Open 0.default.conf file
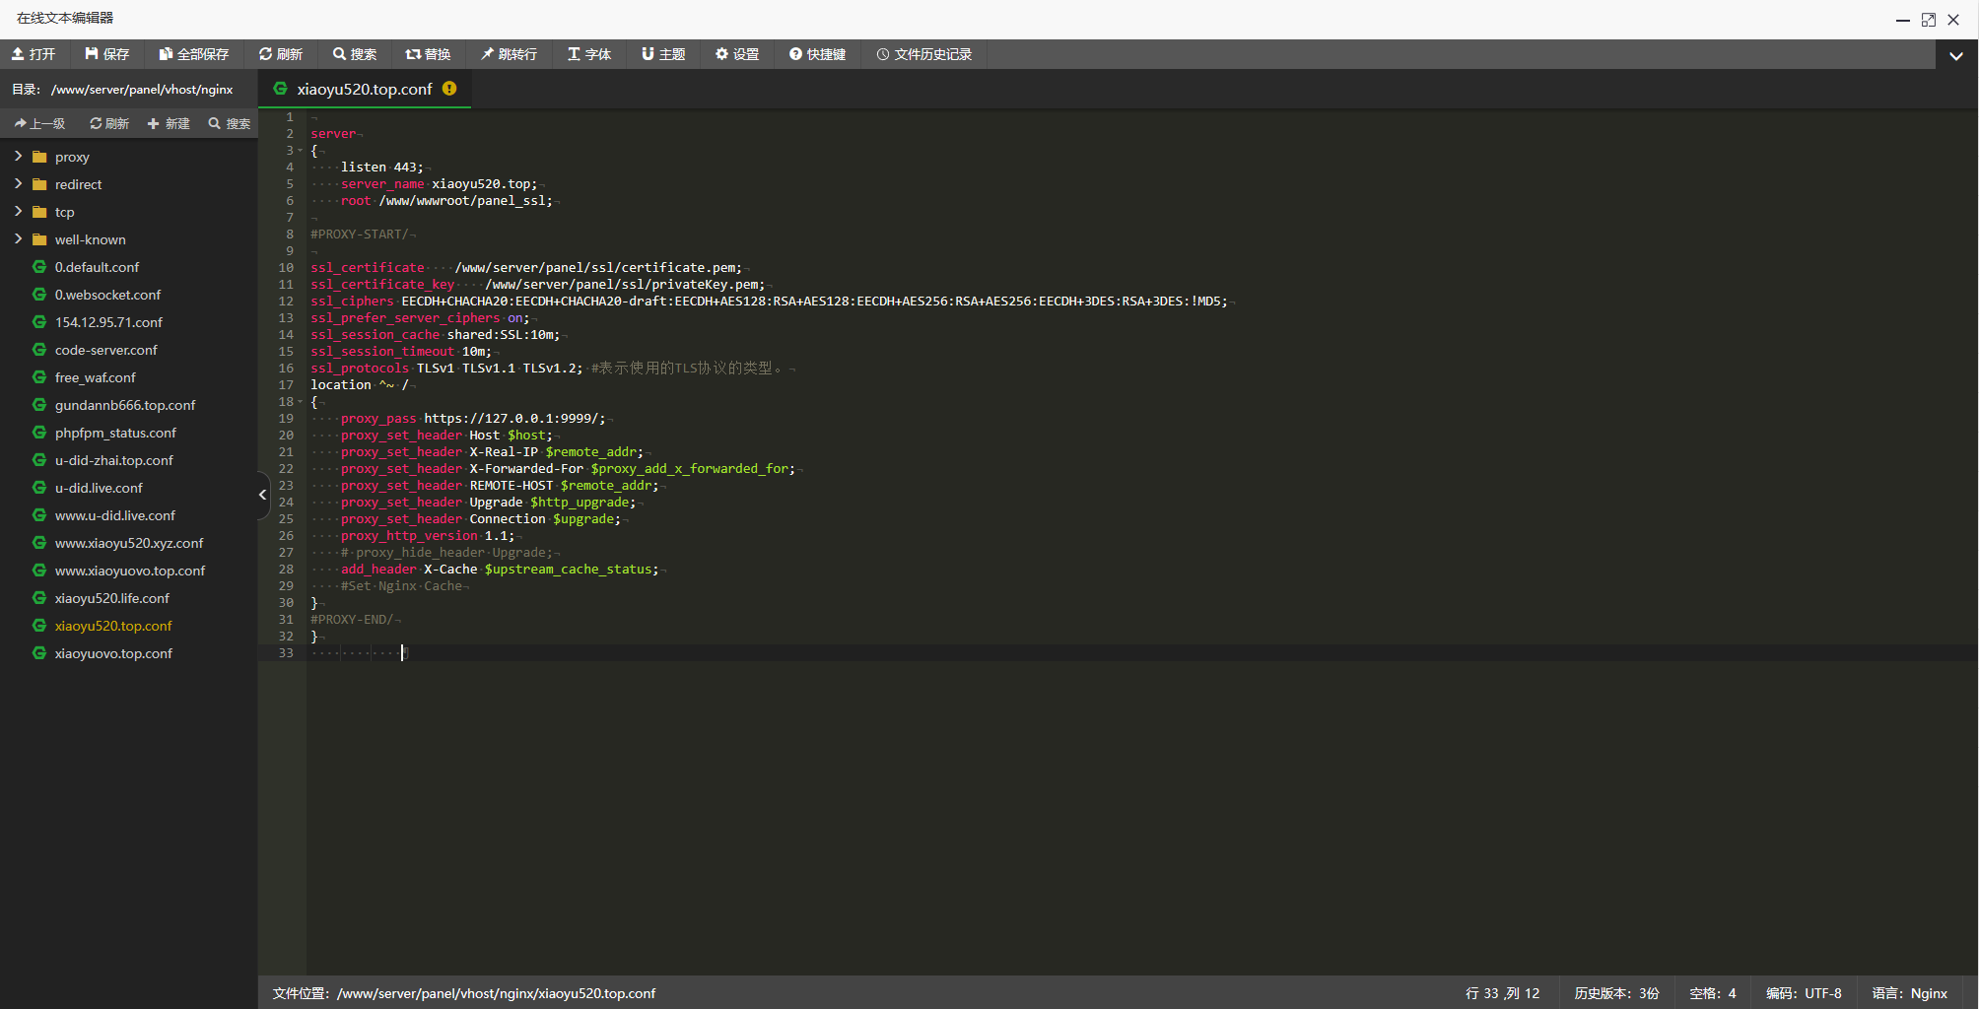The width and height of the screenshot is (1979, 1009). 97,267
